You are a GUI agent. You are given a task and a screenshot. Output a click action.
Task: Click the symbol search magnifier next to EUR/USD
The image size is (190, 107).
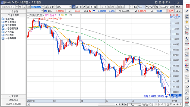pyautogui.click(x=46, y=7)
